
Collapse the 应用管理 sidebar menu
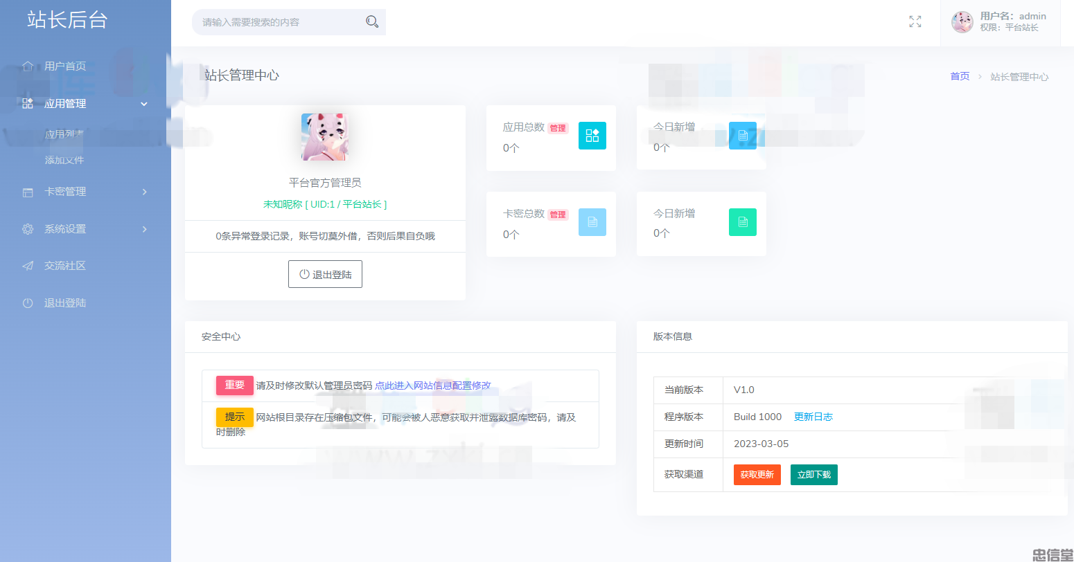67,103
